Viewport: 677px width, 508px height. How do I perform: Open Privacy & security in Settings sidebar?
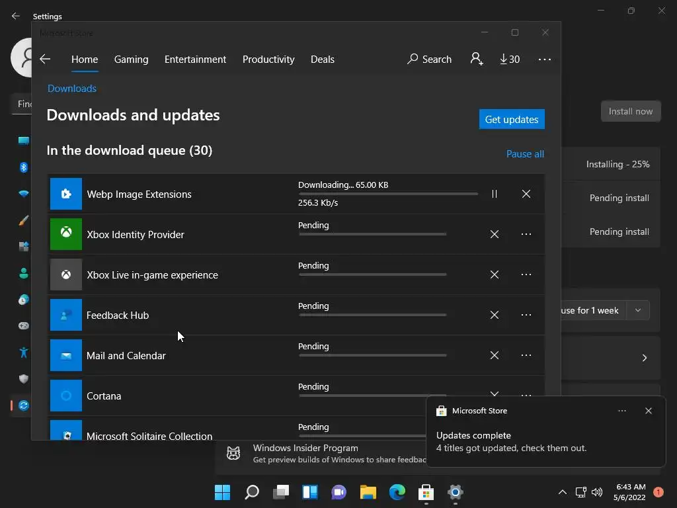pyautogui.click(x=23, y=379)
